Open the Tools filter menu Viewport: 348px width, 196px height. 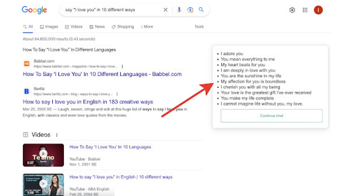(199, 27)
